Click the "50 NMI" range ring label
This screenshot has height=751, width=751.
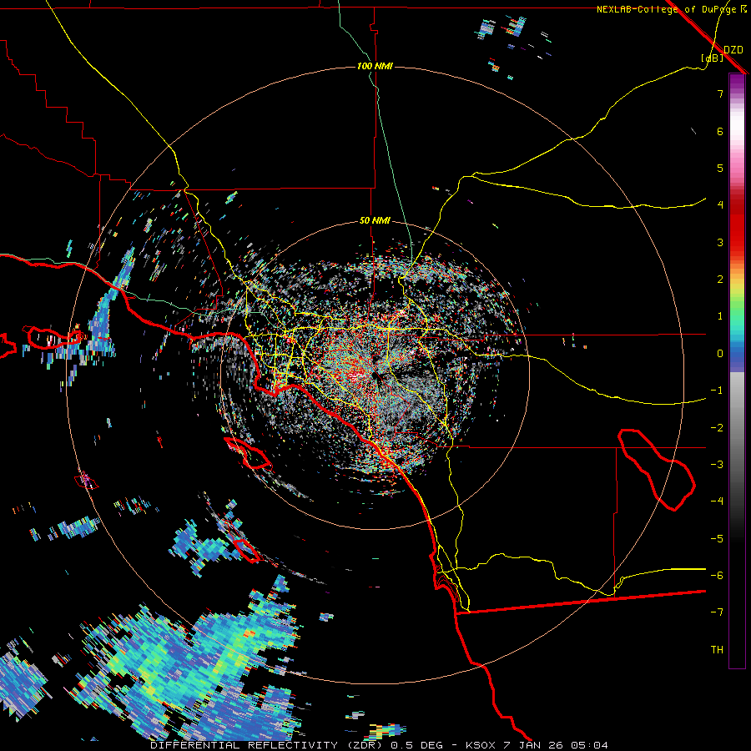point(375,220)
